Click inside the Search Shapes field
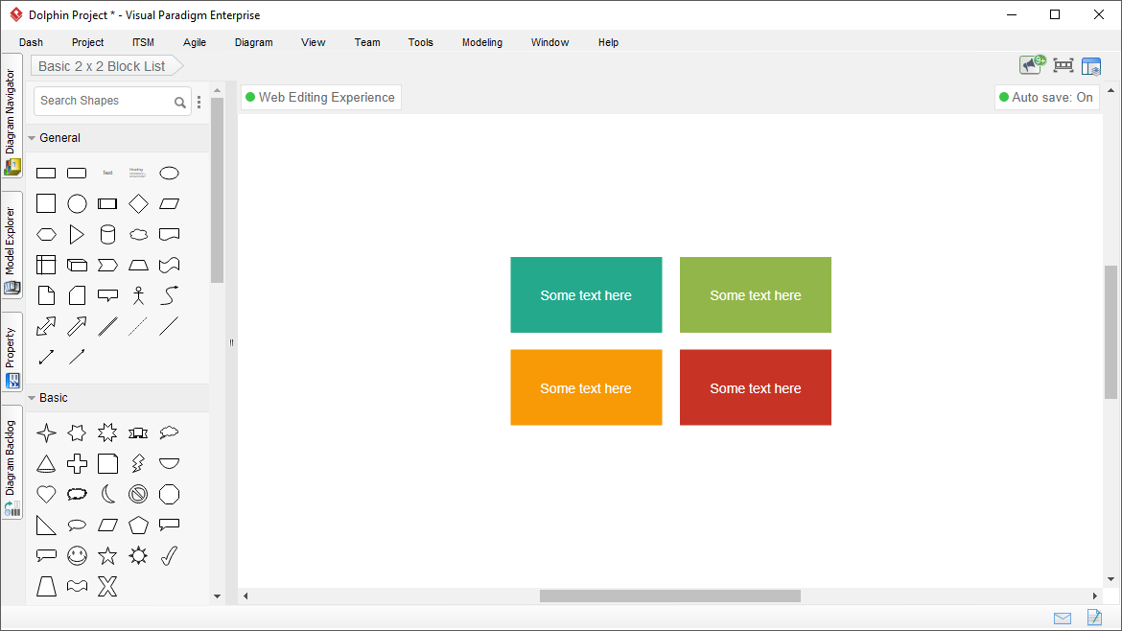The height and width of the screenshot is (631, 1122). tap(103, 101)
